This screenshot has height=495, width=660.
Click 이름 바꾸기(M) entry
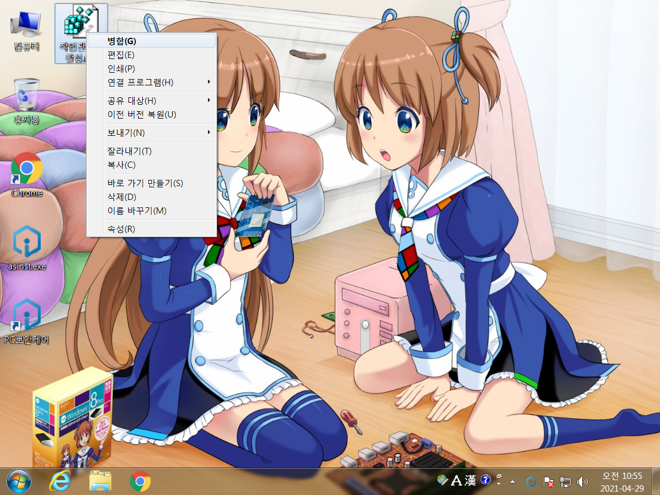151,210
